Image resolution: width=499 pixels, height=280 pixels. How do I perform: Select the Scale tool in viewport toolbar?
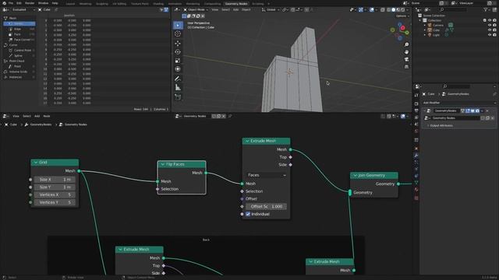coord(178,61)
